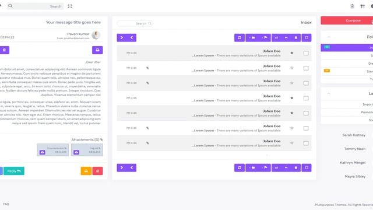The image size is (373, 210).
Task: Tick checkbox of second Johen Doe email
Action: coord(306,68)
